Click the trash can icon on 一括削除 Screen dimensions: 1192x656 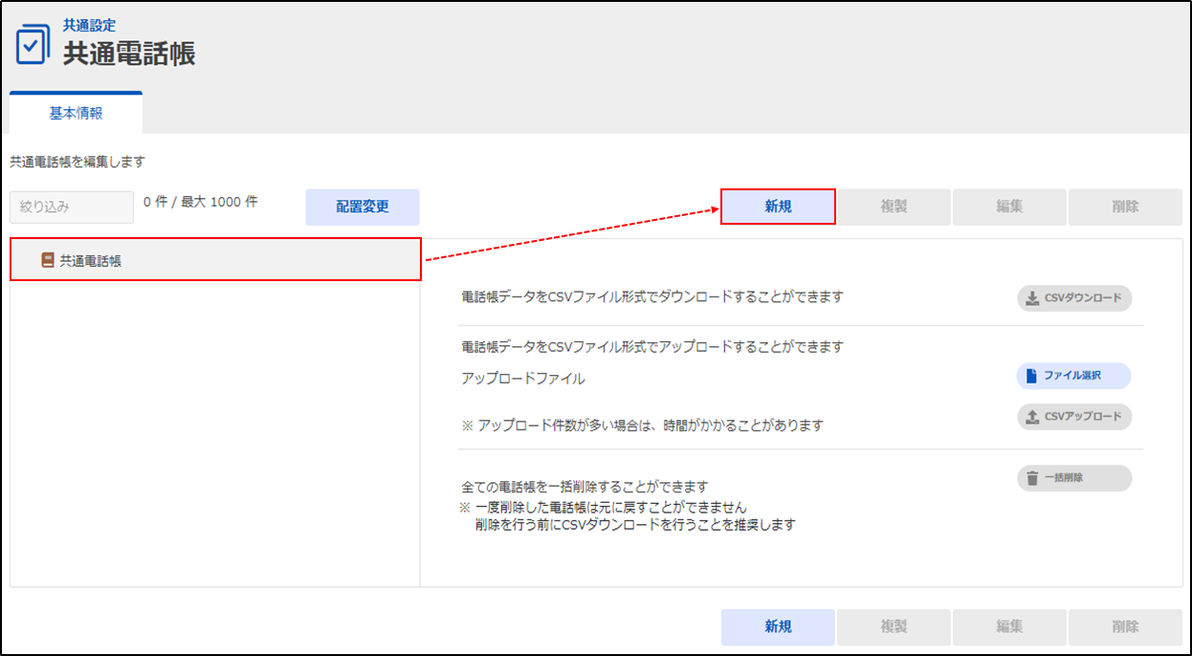point(1032,478)
